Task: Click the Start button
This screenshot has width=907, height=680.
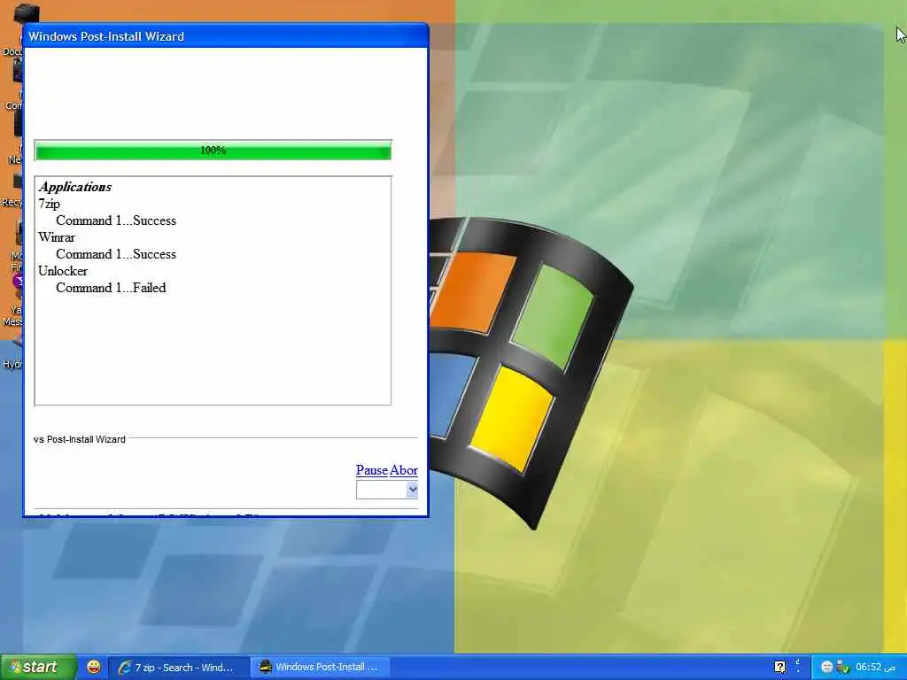Action: coord(38,667)
